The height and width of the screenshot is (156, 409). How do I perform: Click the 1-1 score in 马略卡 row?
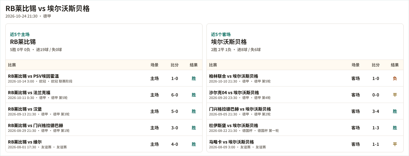pyautogui.click(x=376, y=144)
